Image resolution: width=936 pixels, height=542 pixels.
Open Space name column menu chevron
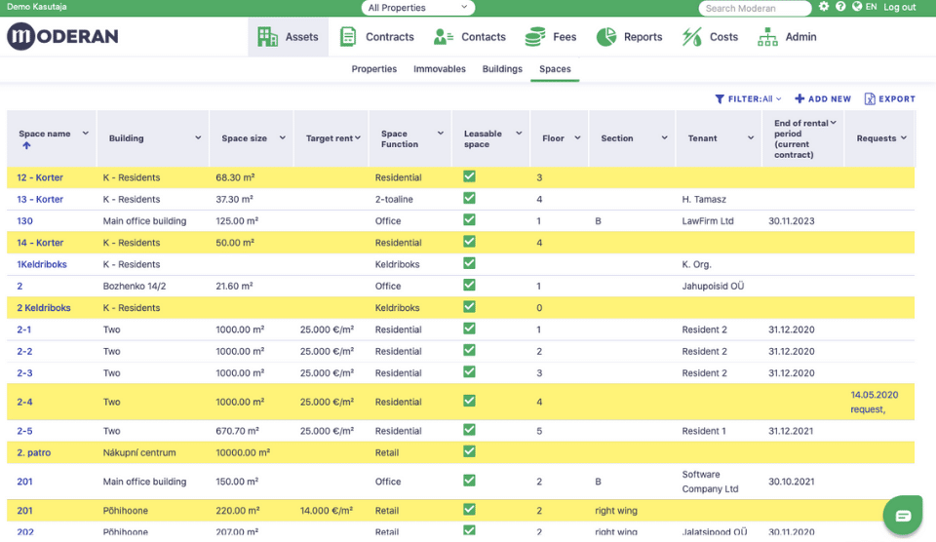[86, 134]
